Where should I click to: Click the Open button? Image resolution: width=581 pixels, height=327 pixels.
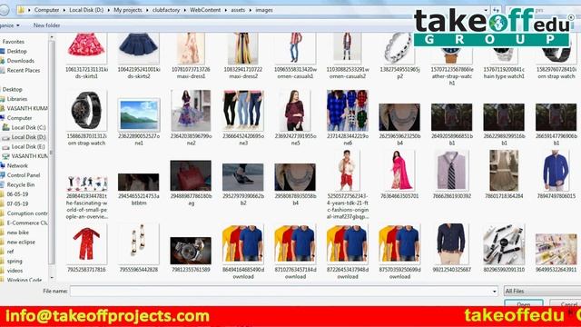pyautogui.click(x=524, y=304)
